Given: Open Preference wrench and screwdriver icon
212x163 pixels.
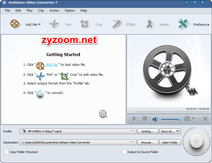Looking at the screenshot, I should click(x=183, y=24).
